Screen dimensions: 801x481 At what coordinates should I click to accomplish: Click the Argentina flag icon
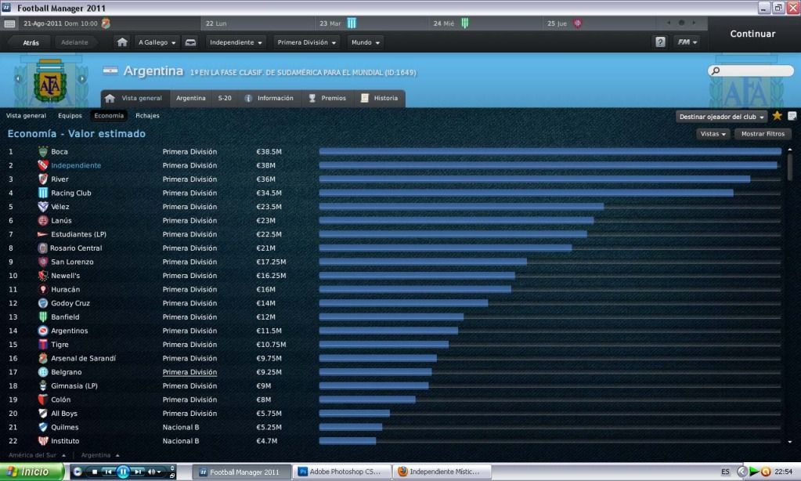click(110, 71)
